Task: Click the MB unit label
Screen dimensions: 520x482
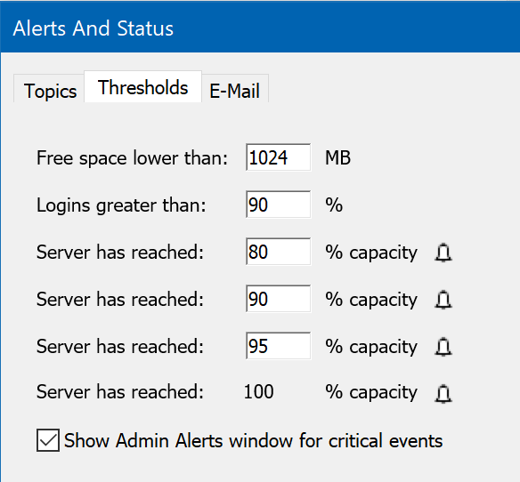Action: point(337,157)
